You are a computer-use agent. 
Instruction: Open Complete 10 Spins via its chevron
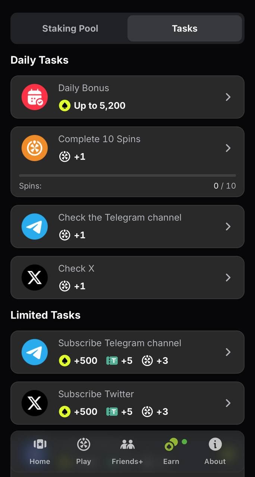228,148
